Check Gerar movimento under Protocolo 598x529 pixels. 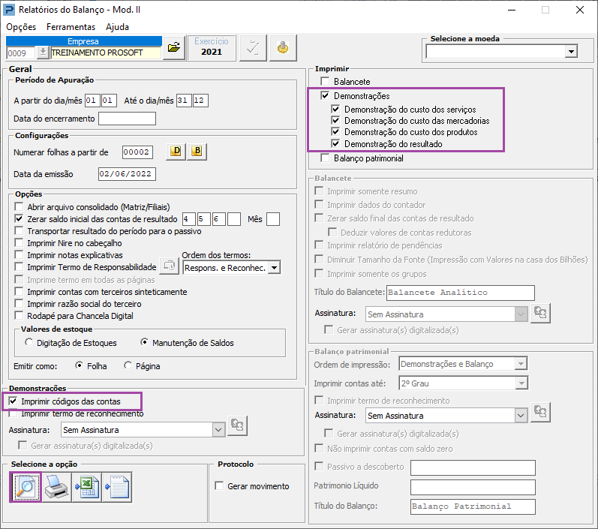[219, 486]
